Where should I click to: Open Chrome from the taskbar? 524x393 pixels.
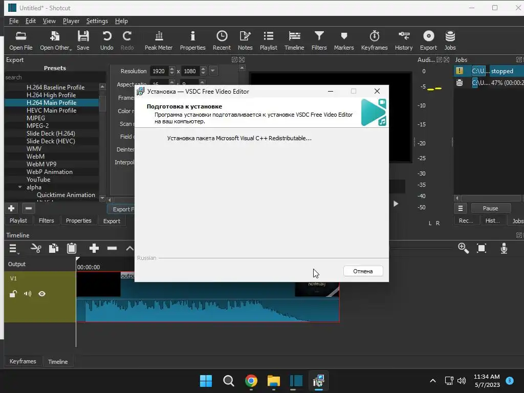pos(251,381)
